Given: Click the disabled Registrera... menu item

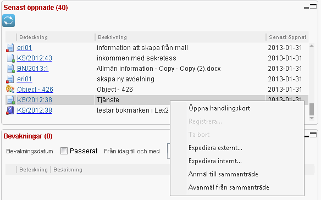Looking at the screenshot, I should click(205, 121).
